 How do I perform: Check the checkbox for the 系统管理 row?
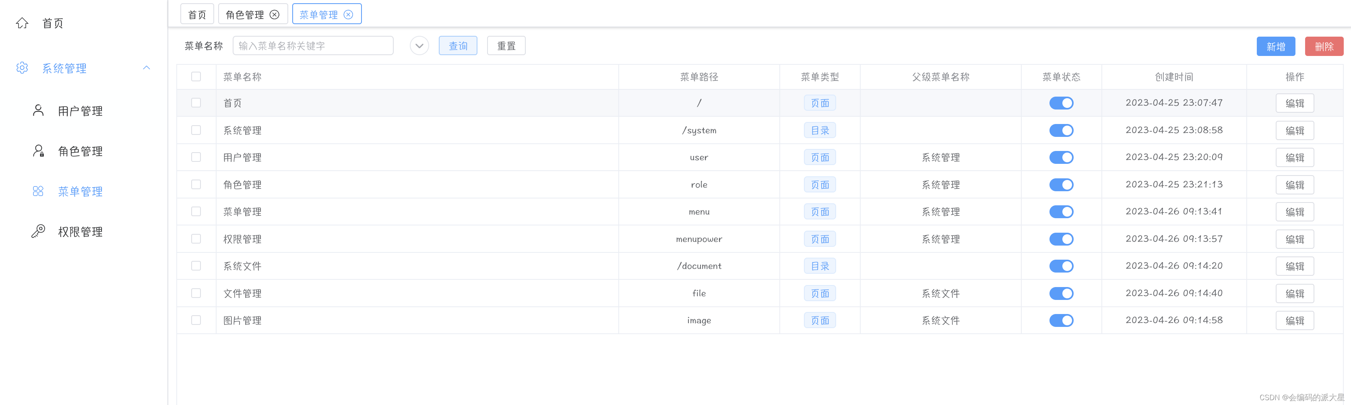(196, 130)
